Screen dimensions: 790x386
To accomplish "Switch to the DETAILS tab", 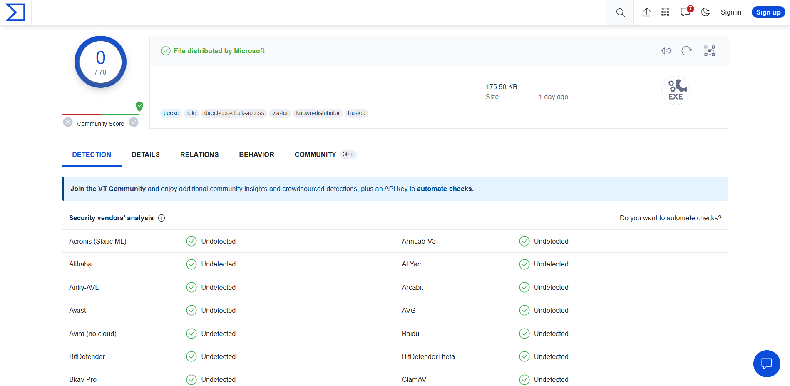I will click(x=146, y=154).
